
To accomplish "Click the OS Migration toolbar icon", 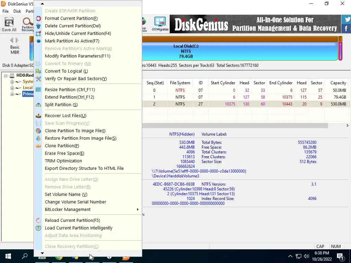I will tap(160, 24).
